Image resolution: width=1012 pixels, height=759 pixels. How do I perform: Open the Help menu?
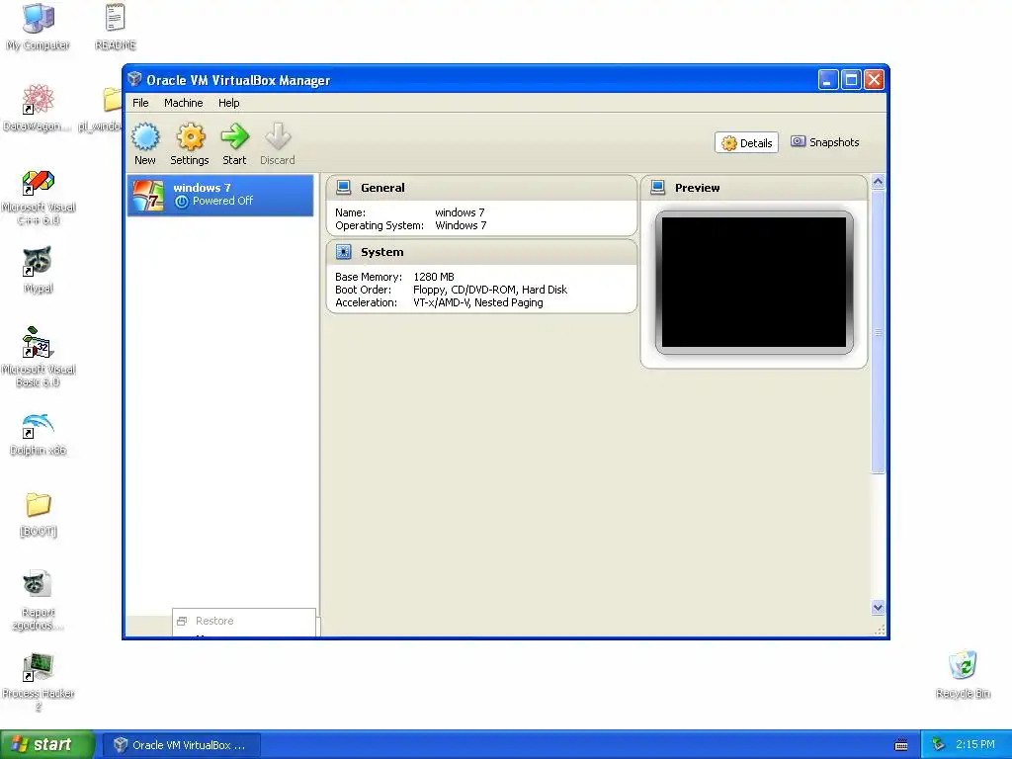click(x=228, y=103)
